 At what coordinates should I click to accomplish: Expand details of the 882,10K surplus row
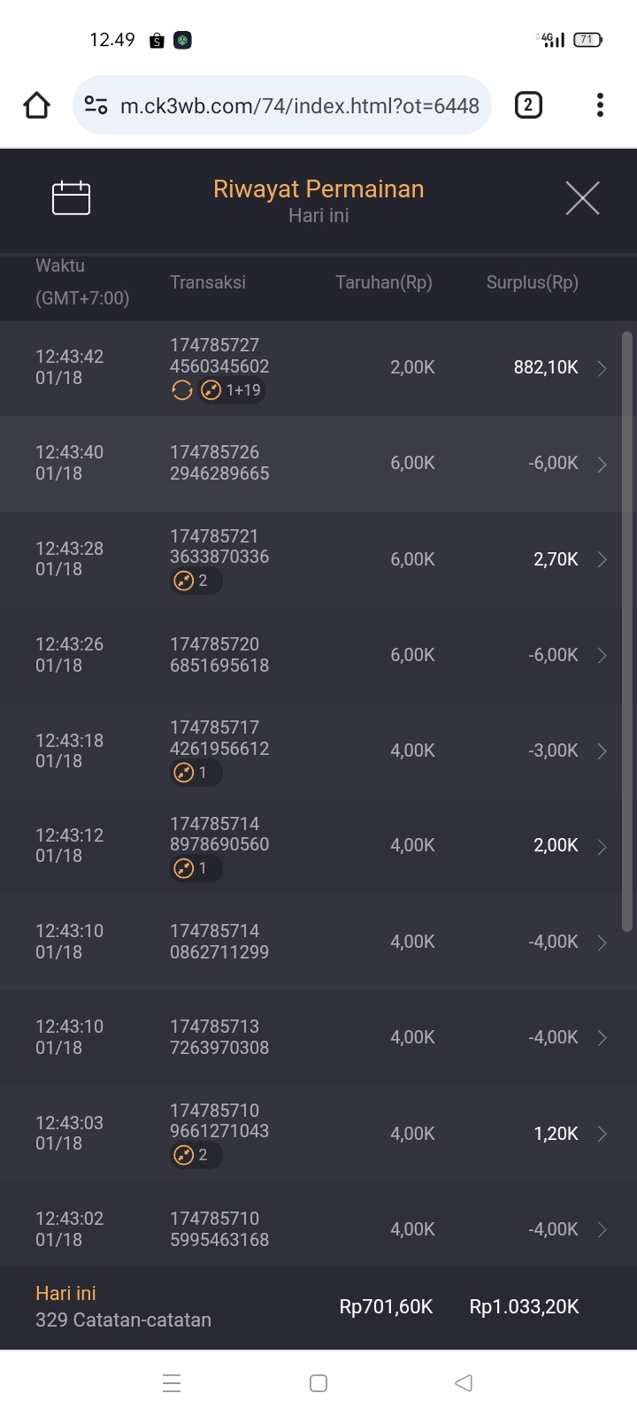coord(602,368)
